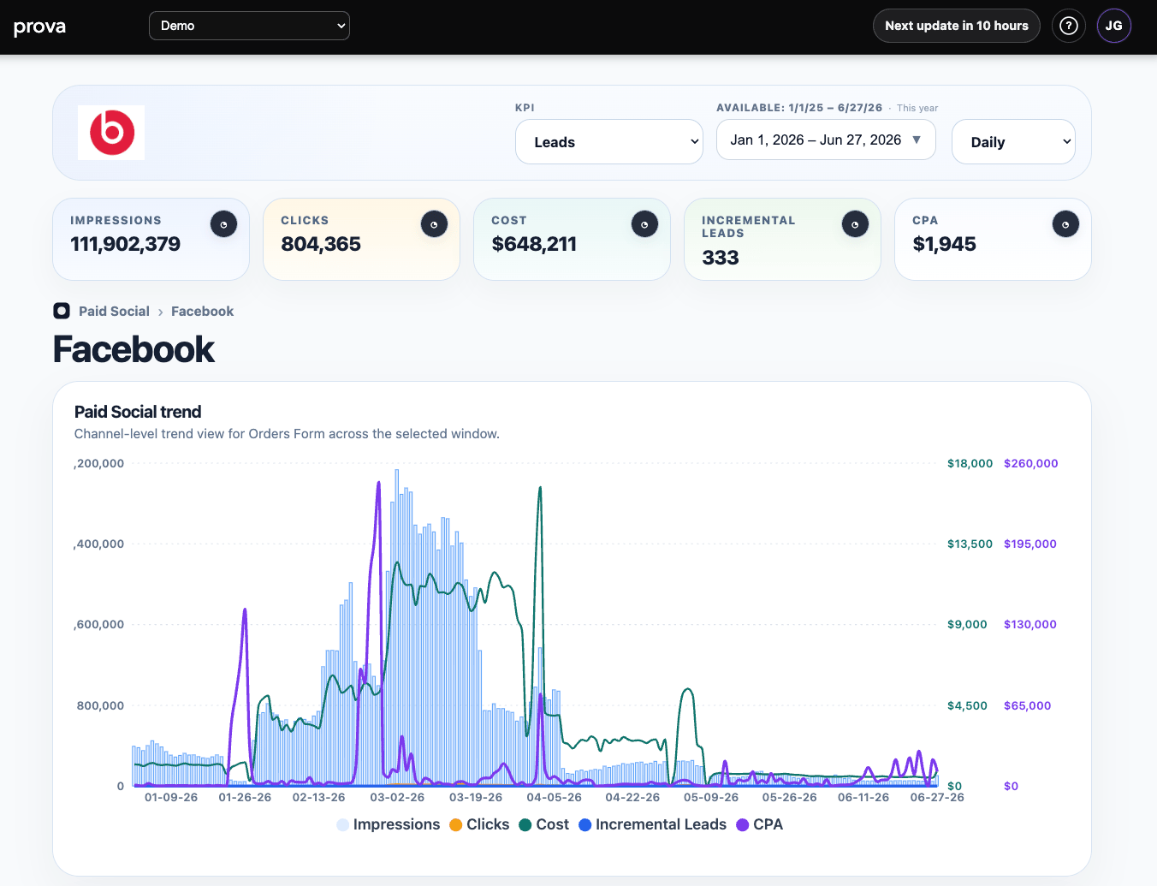Toggle Impressions series in chart legend
The width and height of the screenshot is (1157, 886).
click(388, 824)
